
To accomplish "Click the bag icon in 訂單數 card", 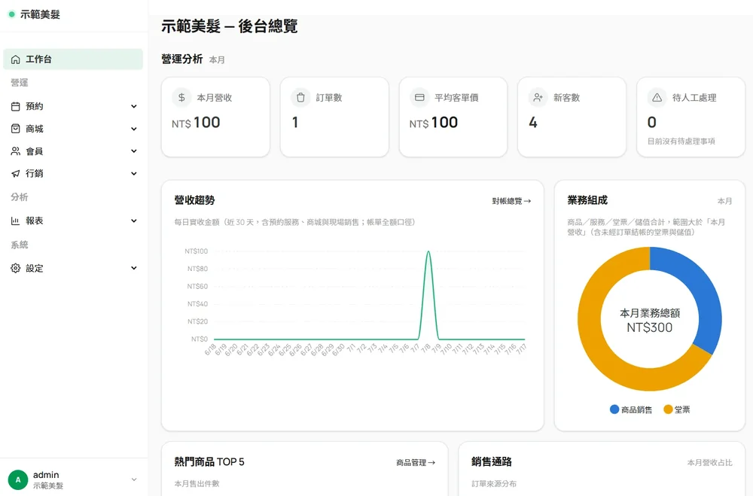I will coord(300,98).
